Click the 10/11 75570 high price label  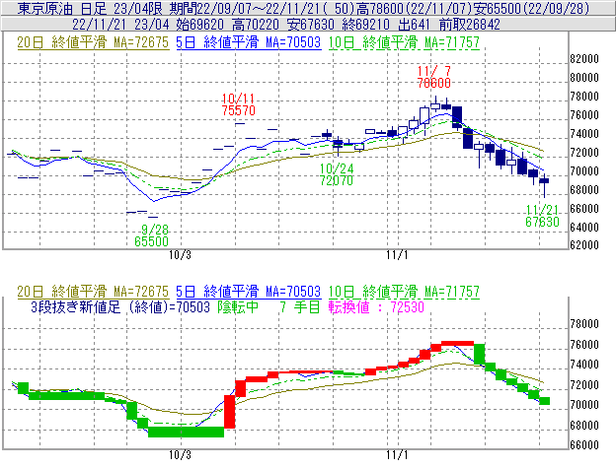[x=239, y=104]
